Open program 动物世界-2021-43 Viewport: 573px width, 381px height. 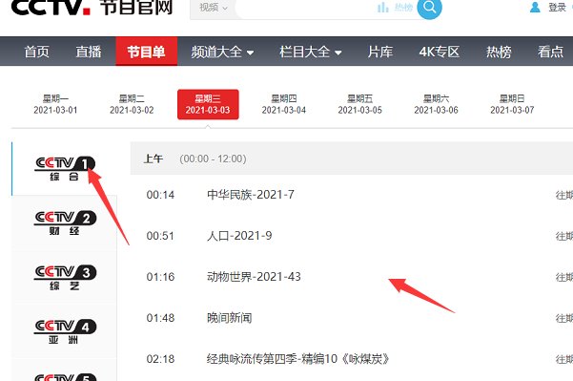(254, 276)
